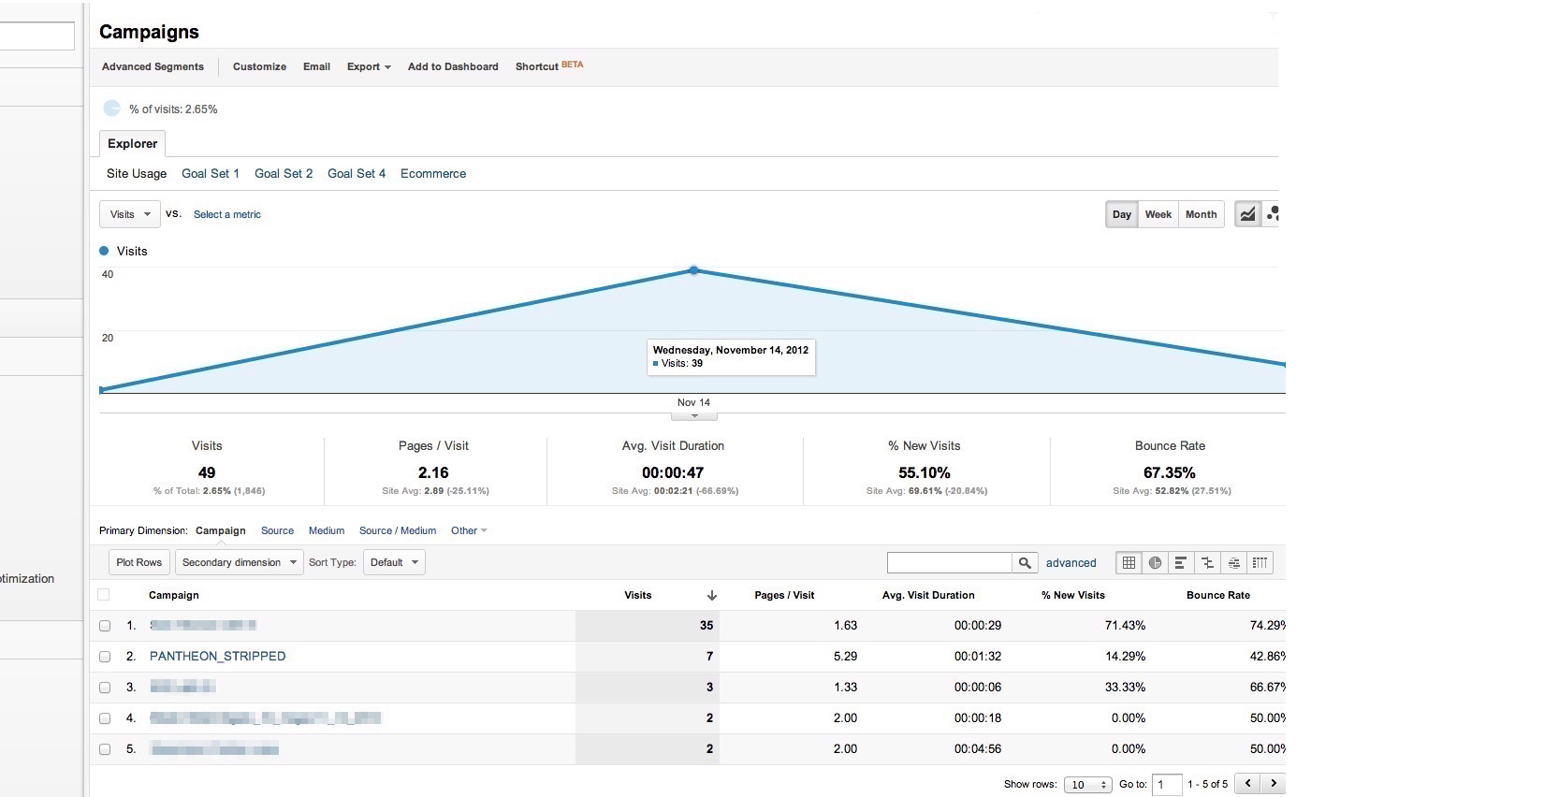Check the checkbox for row 5 campaign

pyautogui.click(x=105, y=749)
